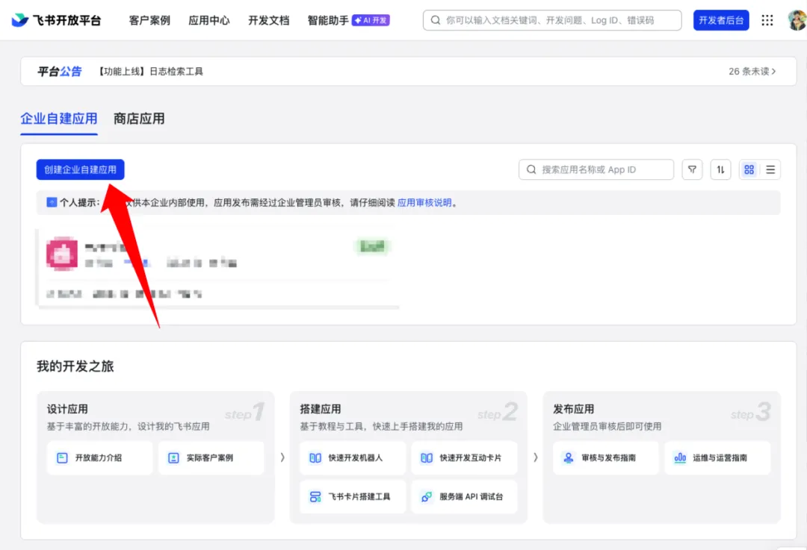Image resolution: width=807 pixels, height=550 pixels.
Task: Open 开发文档 in the top navigation
Action: 268,20
